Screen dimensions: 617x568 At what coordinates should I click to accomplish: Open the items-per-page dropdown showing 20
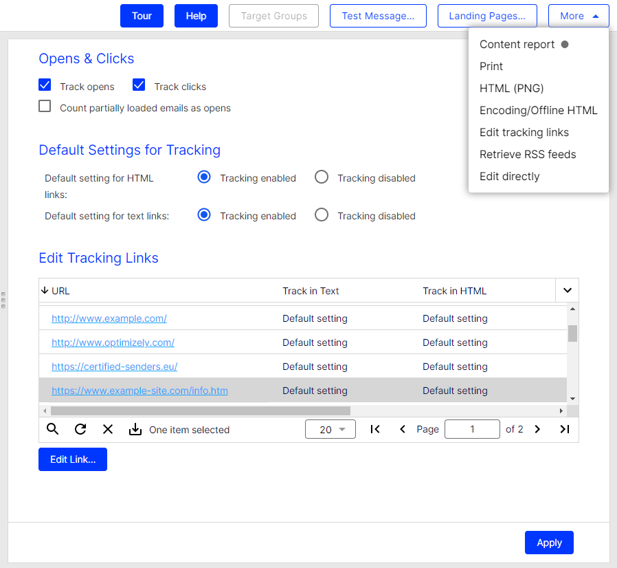(330, 429)
